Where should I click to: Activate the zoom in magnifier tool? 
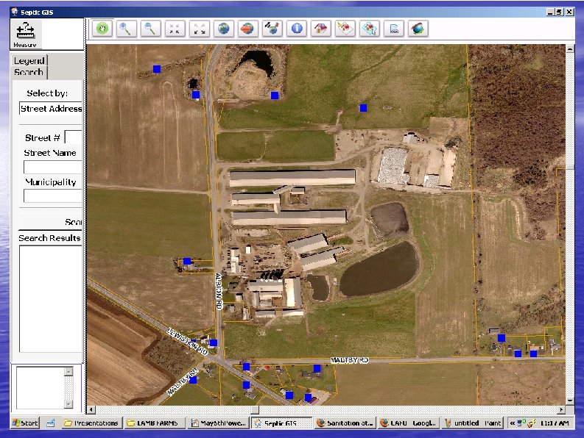pyautogui.click(x=127, y=29)
